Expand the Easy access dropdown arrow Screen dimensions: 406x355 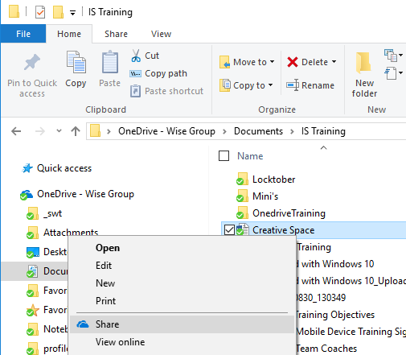pos(400,73)
